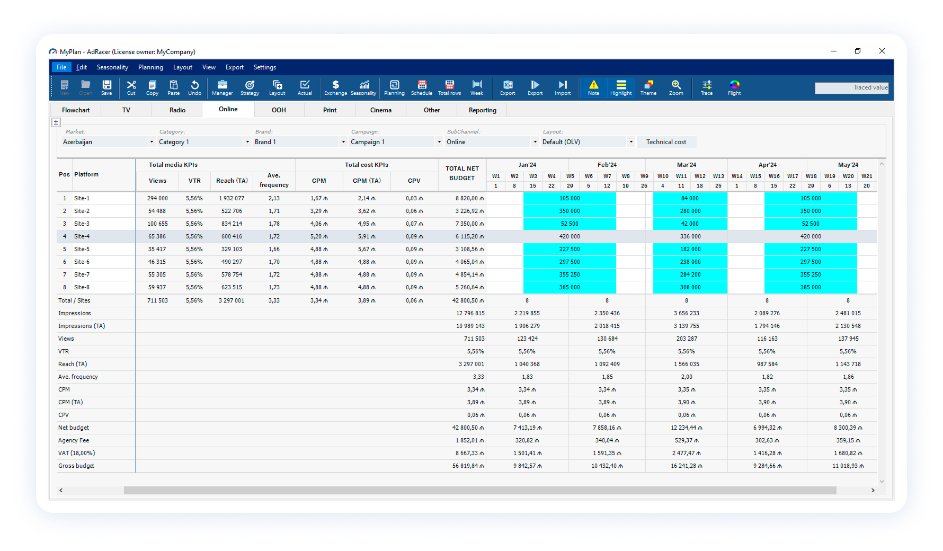Open the Export menu
This screenshot has height=551, width=943.
pos(235,67)
